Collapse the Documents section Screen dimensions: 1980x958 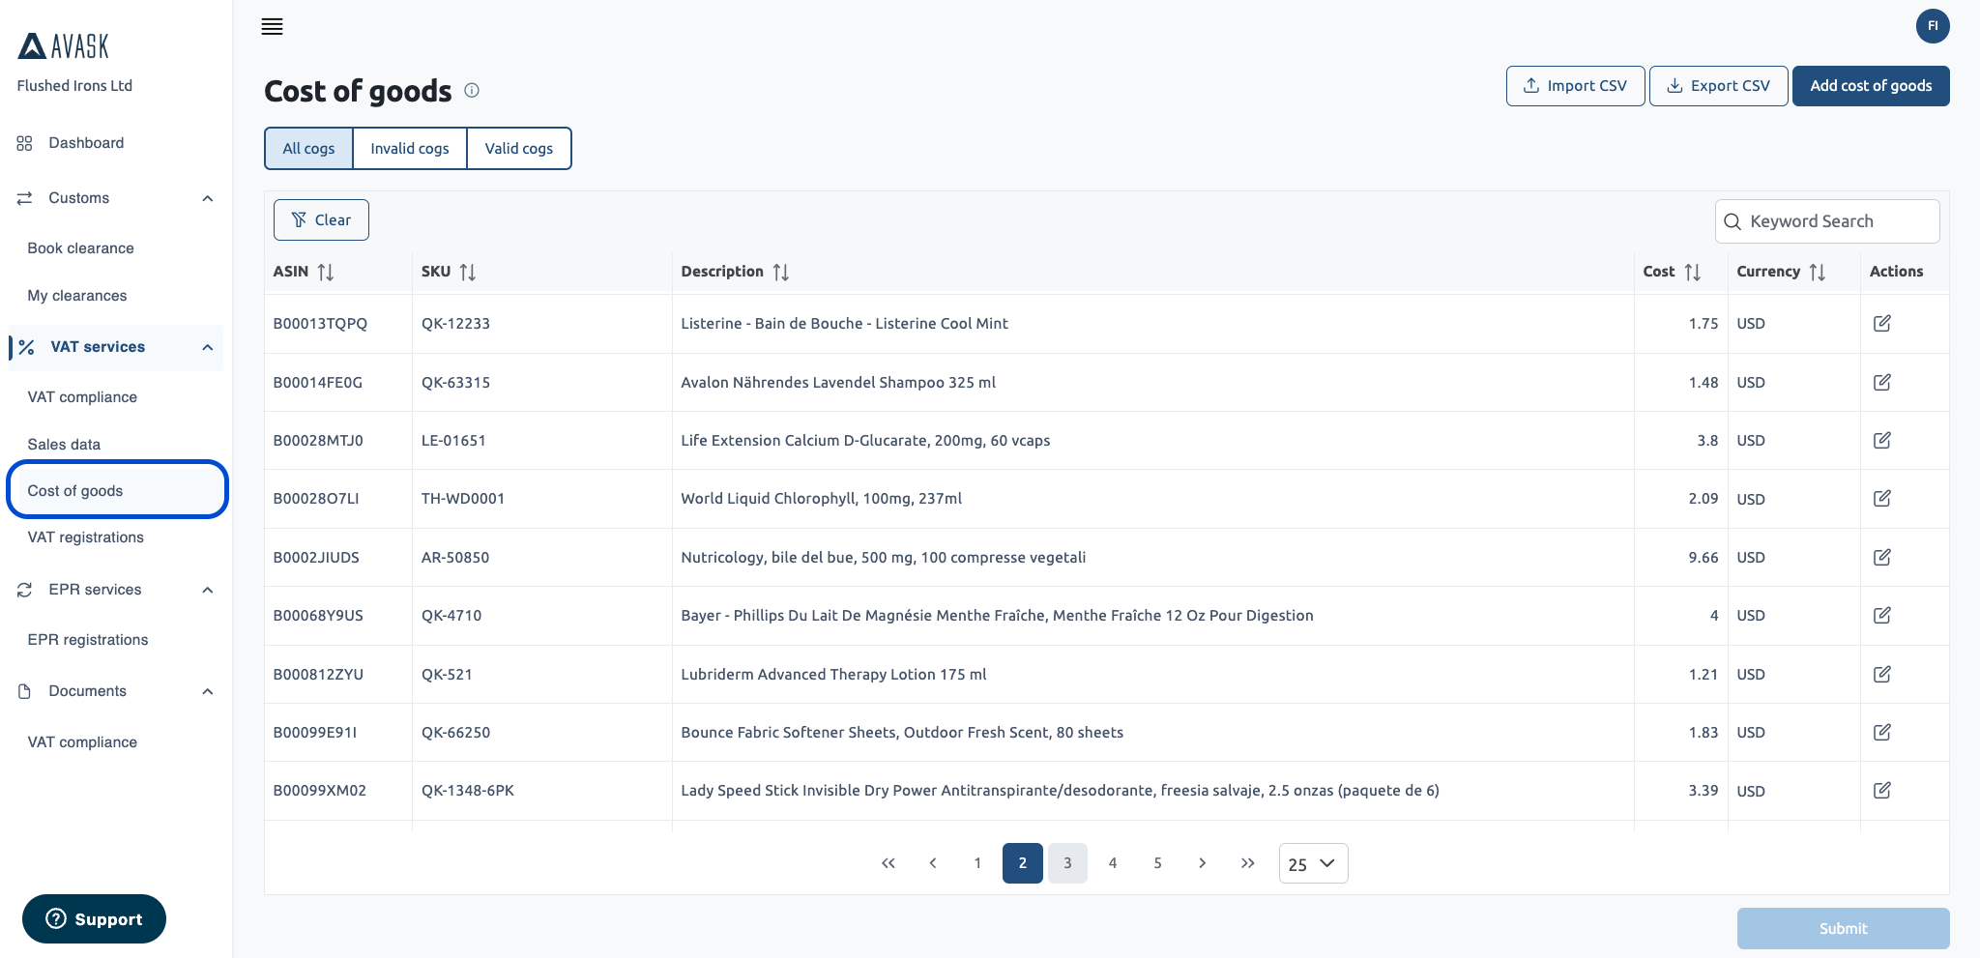(207, 691)
